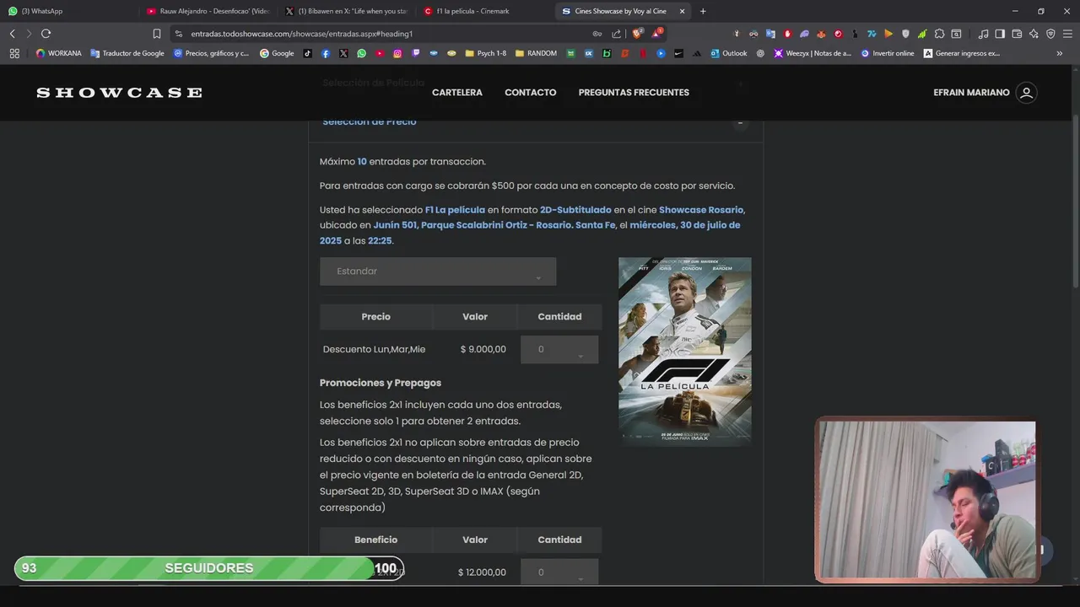
Task: Open the Facebook bookmark icon
Action: pos(326,53)
